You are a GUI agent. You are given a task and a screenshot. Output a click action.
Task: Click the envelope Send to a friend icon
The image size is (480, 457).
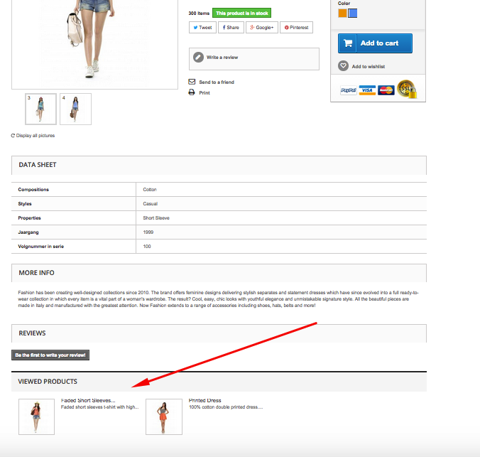coord(192,82)
